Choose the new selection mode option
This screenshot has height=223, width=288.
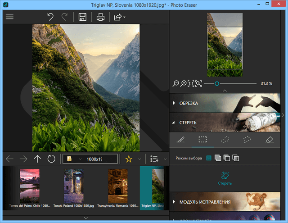click(x=209, y=158)
